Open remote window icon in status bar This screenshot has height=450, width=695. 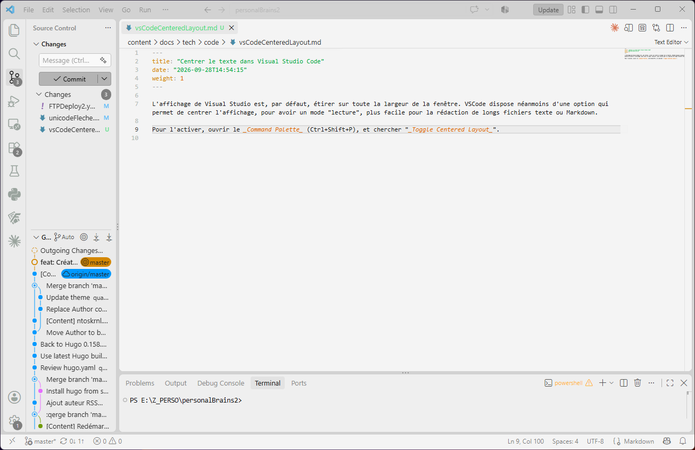tap(12, 441)
